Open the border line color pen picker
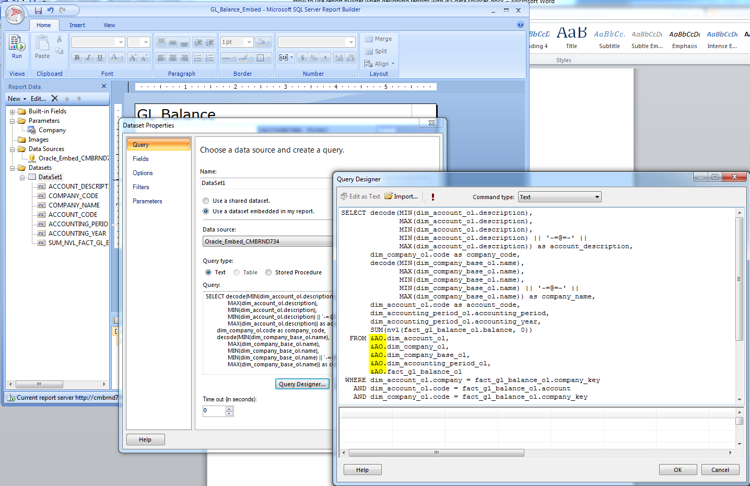The height and width of the screenshot is (486, 750). pos(246,57)
